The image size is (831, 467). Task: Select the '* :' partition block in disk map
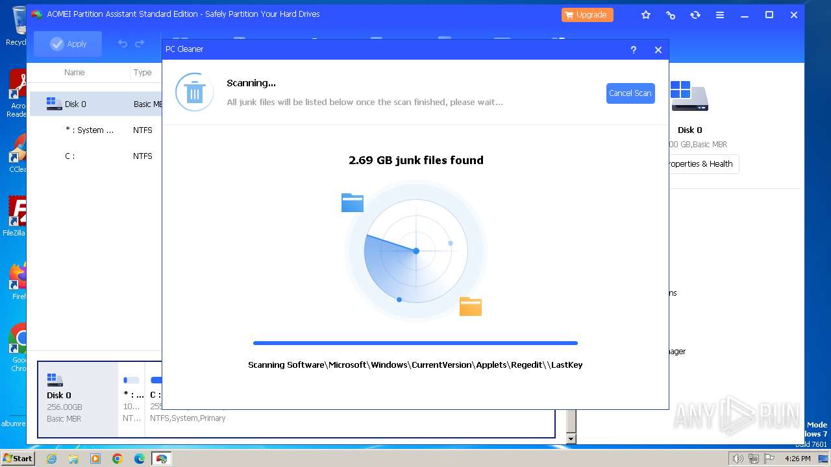click(132, 399)
